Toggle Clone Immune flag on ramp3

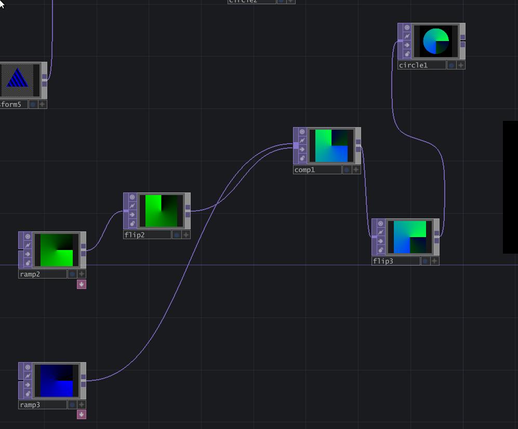tap(28, 376)
